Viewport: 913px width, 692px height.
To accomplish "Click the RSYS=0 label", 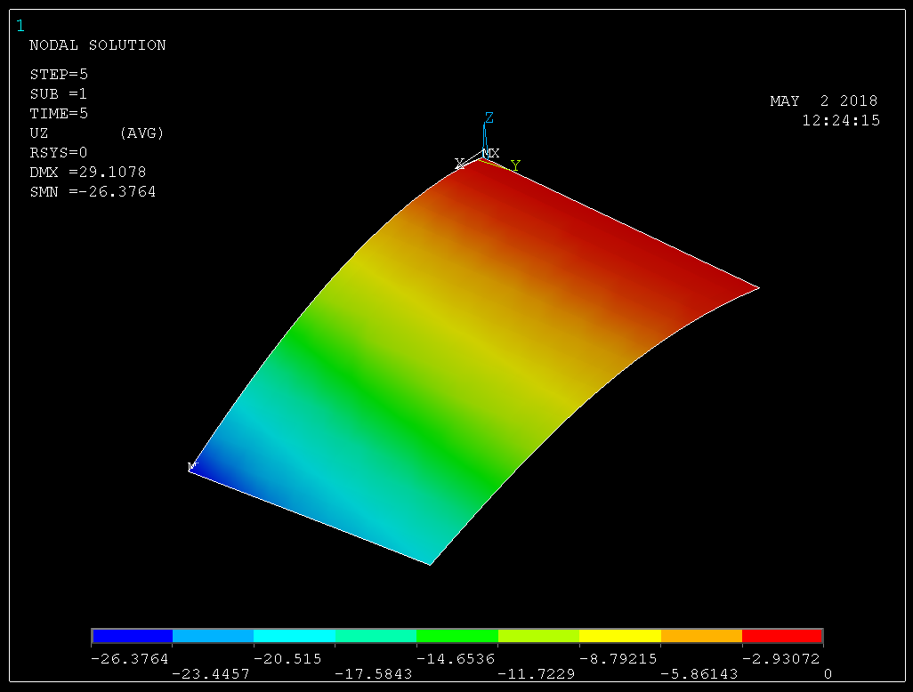I will click(58, 152).
